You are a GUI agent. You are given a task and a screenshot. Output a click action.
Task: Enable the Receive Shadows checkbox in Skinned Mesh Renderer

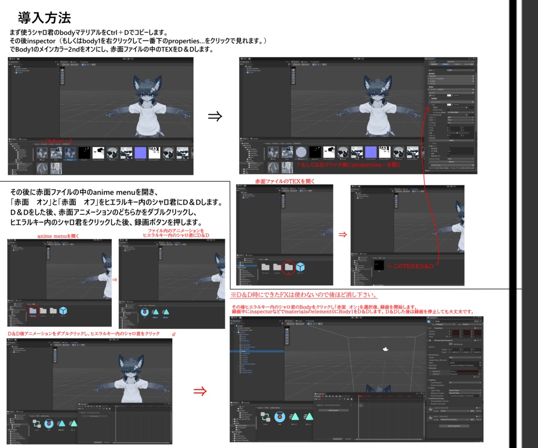[x=450, y=385]
